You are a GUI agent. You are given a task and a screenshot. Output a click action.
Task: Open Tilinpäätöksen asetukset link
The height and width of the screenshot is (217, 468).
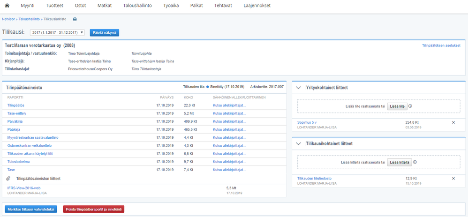coord(441,45)
